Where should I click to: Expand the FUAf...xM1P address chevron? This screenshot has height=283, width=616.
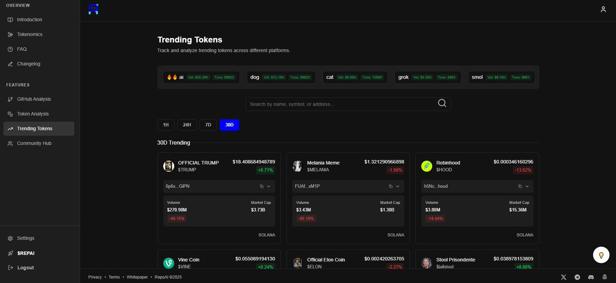pyautogui.click(x=398, y=186)
